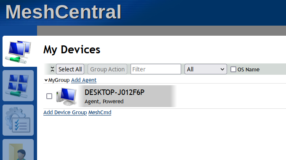This screenshot has width=286, height=160.
Task: Click the MyGroup group name
Action: pyautogui.click(x=59, y=80)
